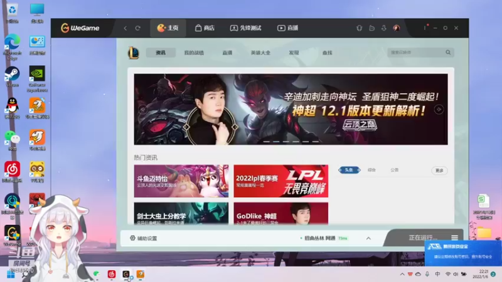The image size is (502, 282).
Task: Open the yellow folder on desktop
Action: point(484,232)
